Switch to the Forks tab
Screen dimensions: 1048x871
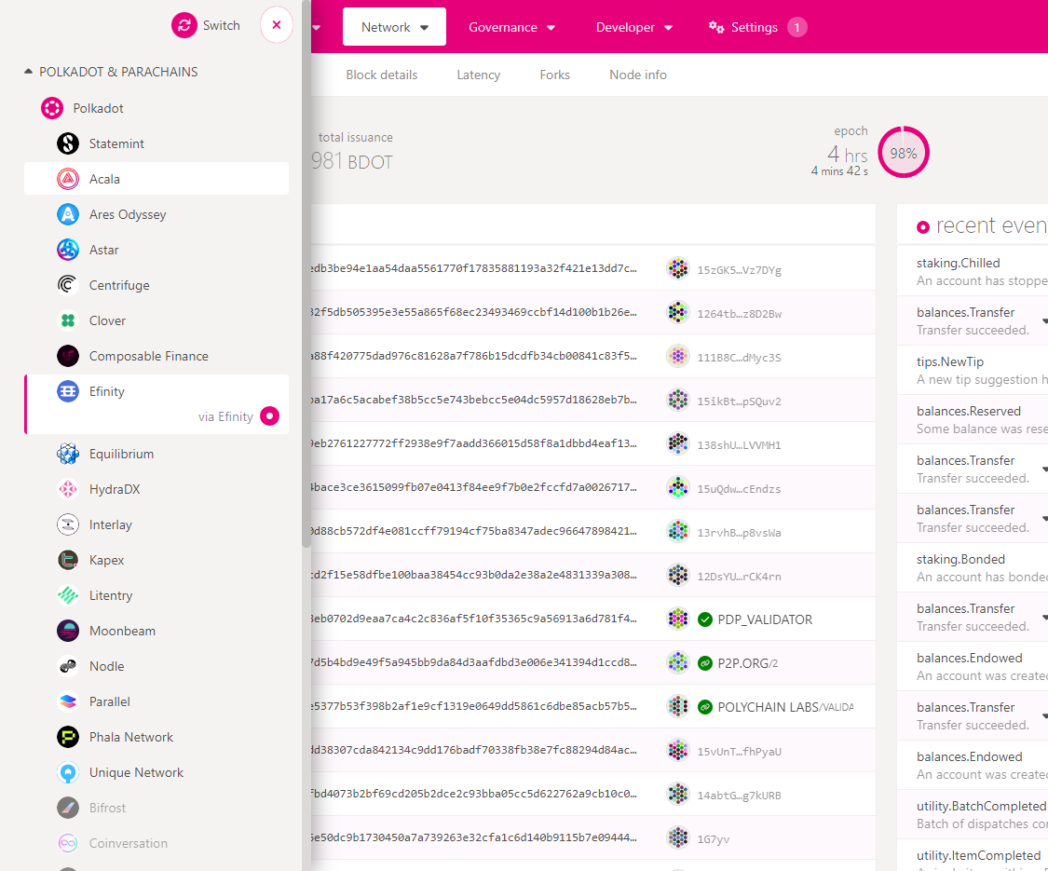point(555,75)
